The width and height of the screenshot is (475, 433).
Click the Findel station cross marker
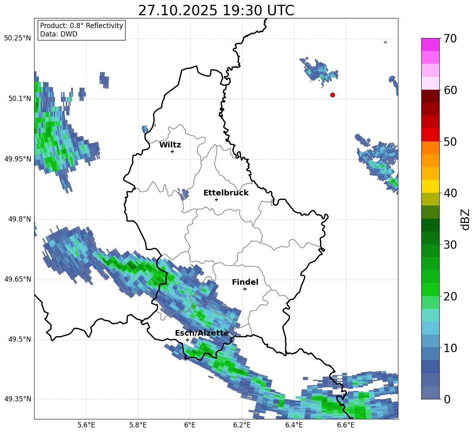pyautogui.click(x=245, y=289)
